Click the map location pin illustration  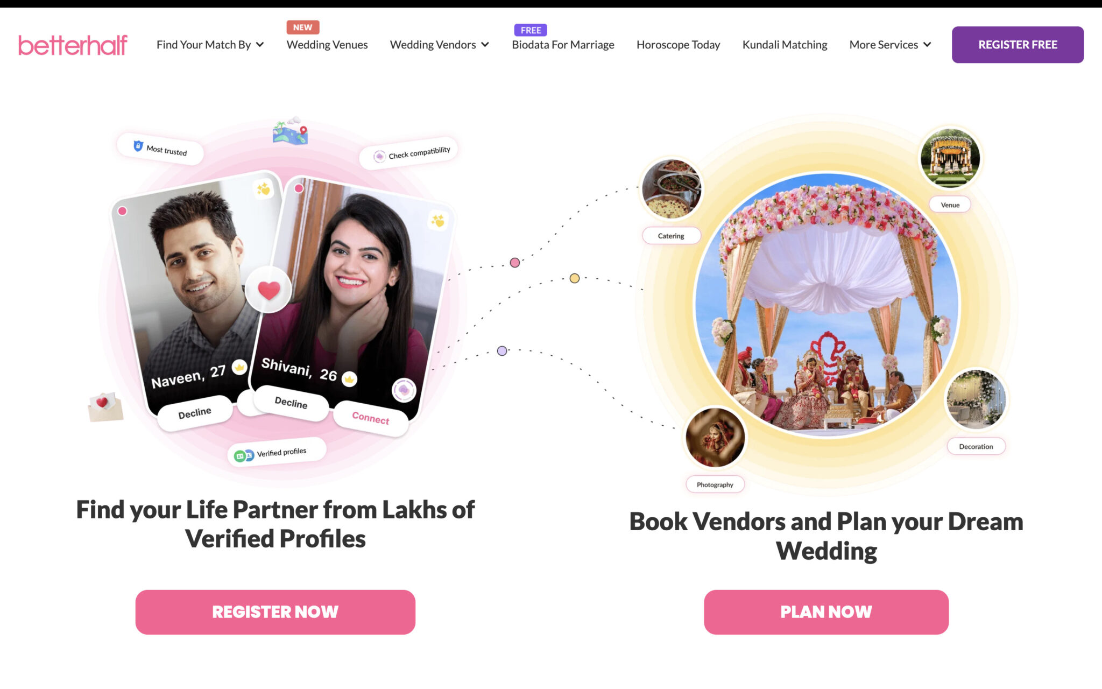(x=291, y=131)
